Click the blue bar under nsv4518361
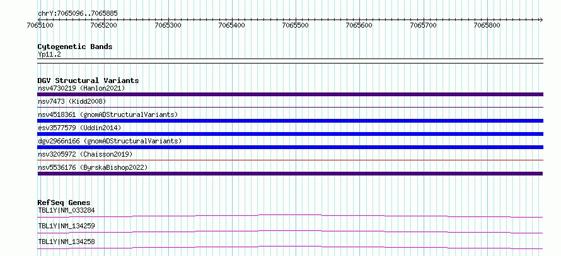This screenshot has height=256, width=561. [290, 121]
